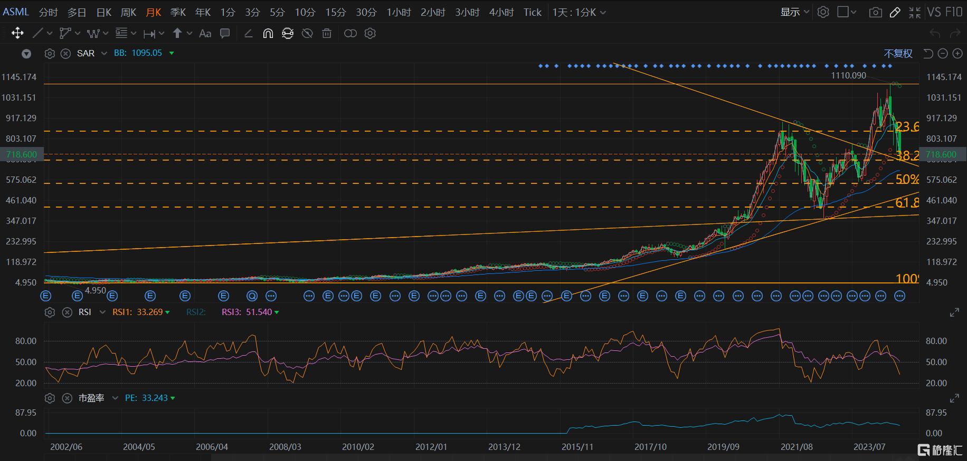Remove the 市盈率 indicator panel
967x461 pixels.
coord(67,398)
